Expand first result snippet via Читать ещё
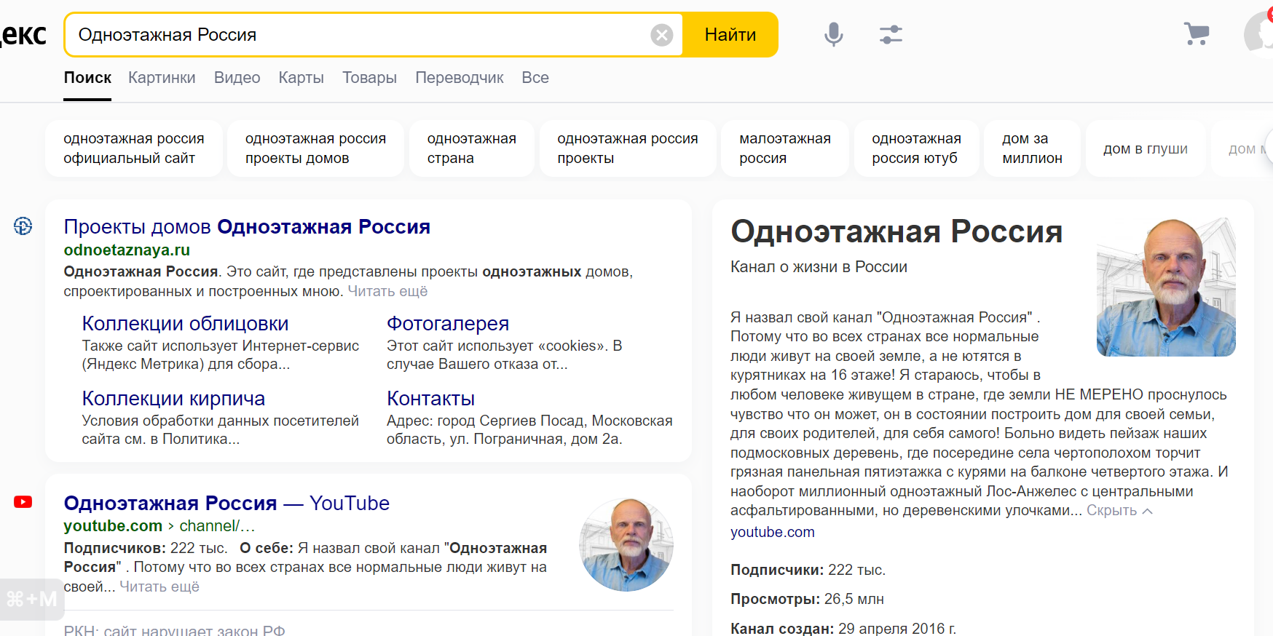Screen dimensions: 1273x636 point(387,292)
